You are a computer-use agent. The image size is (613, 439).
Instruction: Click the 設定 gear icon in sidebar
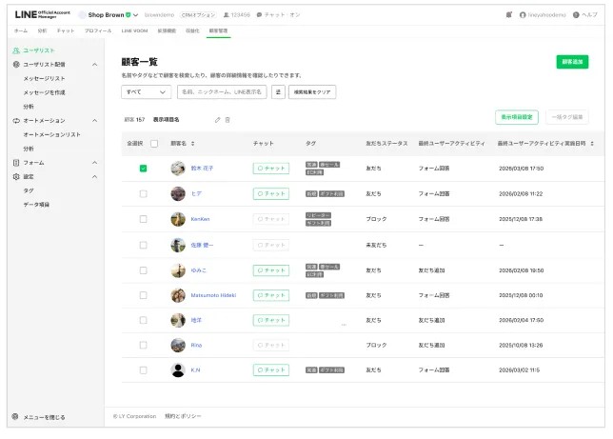point(16,176)
